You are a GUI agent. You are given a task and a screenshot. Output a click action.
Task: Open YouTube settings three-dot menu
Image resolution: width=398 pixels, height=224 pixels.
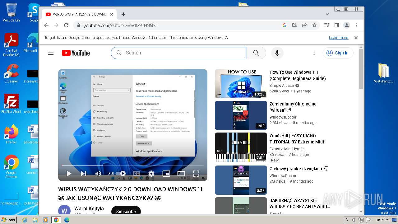point(314,53)
